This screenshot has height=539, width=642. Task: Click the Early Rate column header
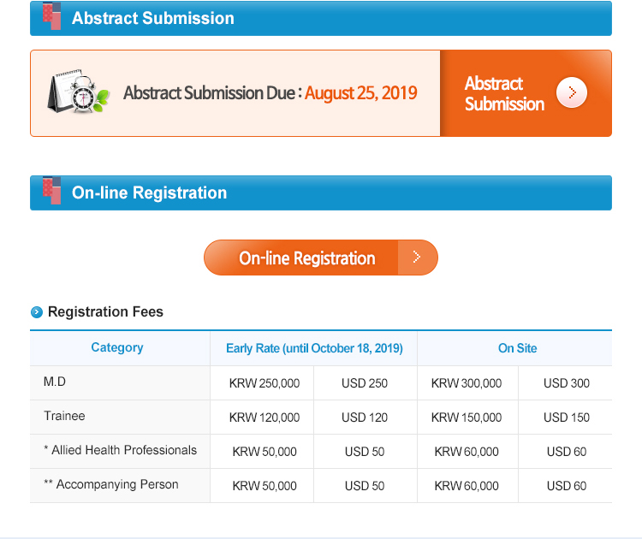(314, 348)
